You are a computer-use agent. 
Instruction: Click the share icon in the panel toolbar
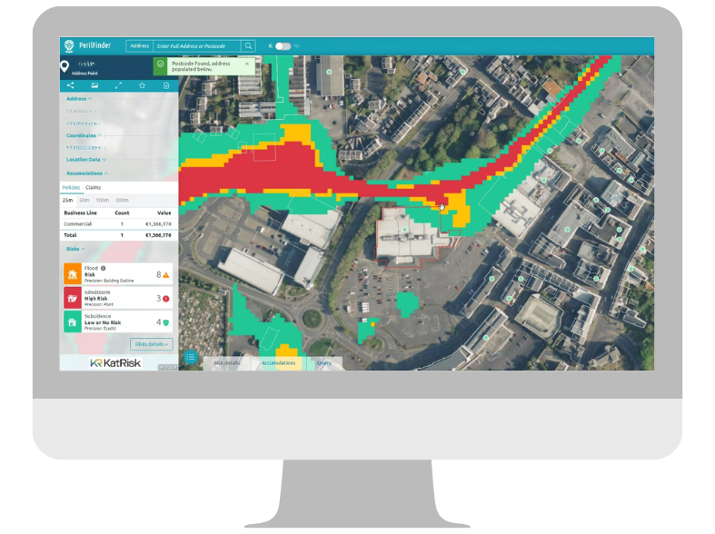pos(71,85)
